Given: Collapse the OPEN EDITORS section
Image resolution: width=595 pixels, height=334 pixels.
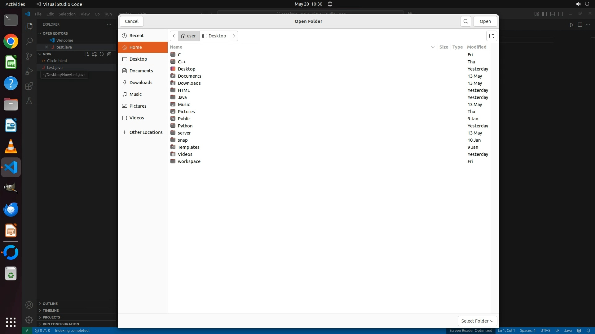Looking at the screenshot, I should [x=55, y=33].
